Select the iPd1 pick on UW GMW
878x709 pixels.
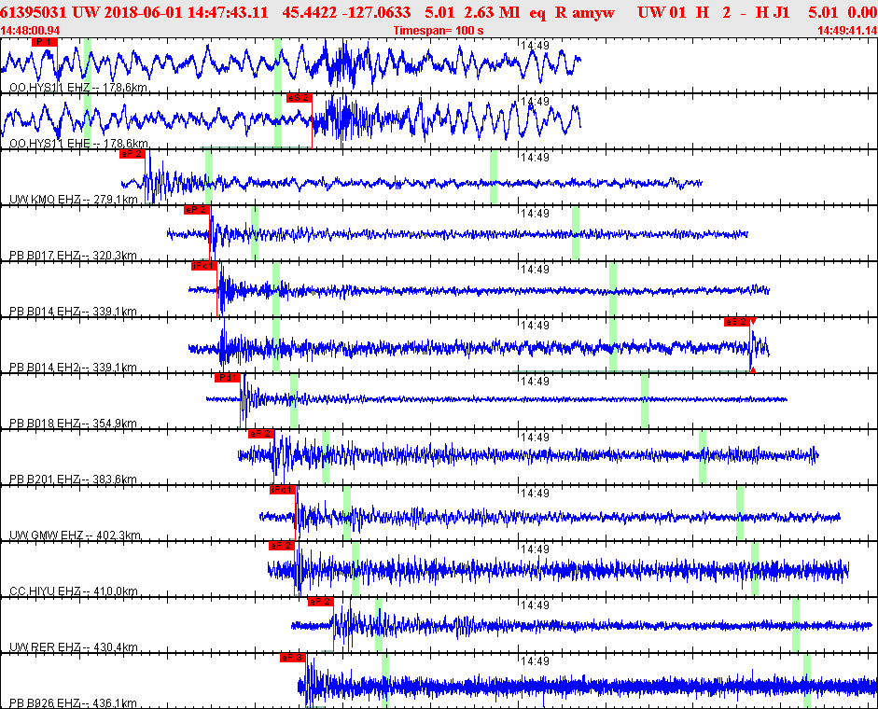pyautogui.click(x=282, y=490)
